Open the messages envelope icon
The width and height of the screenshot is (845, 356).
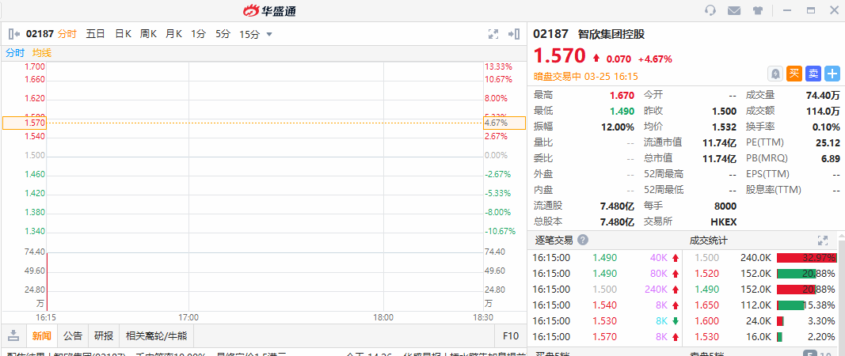click(x=733, y=10)
